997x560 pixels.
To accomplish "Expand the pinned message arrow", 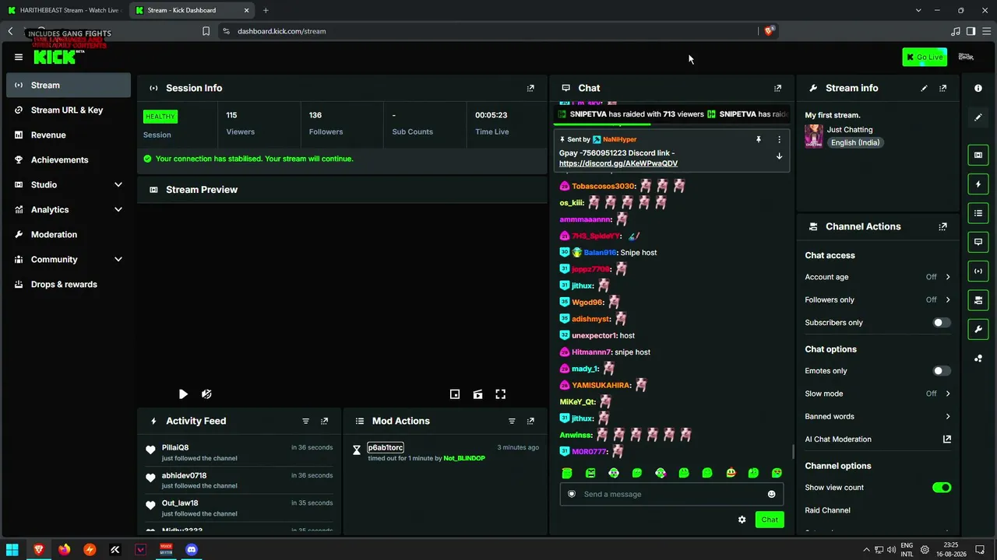I will 779,156.
